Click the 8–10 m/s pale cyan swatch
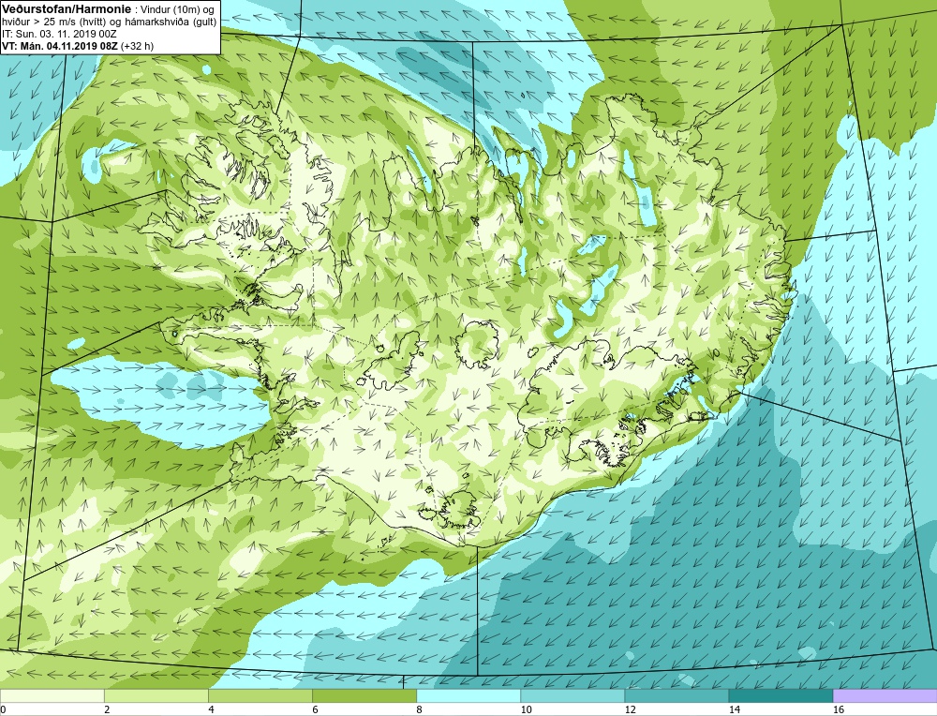937x716 pixels. coord(468,696)
